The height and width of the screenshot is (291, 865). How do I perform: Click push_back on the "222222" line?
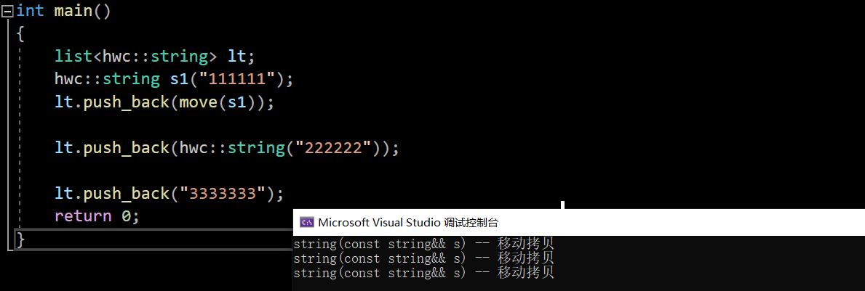click(126, 148)
